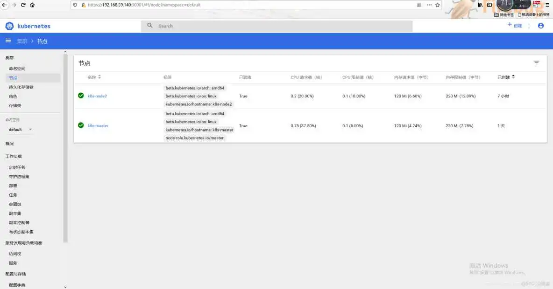This screenshot has height=289, width=553.
Task: Open 有状态副本集 in the sidebar
Action: click(x=21, y=232)
